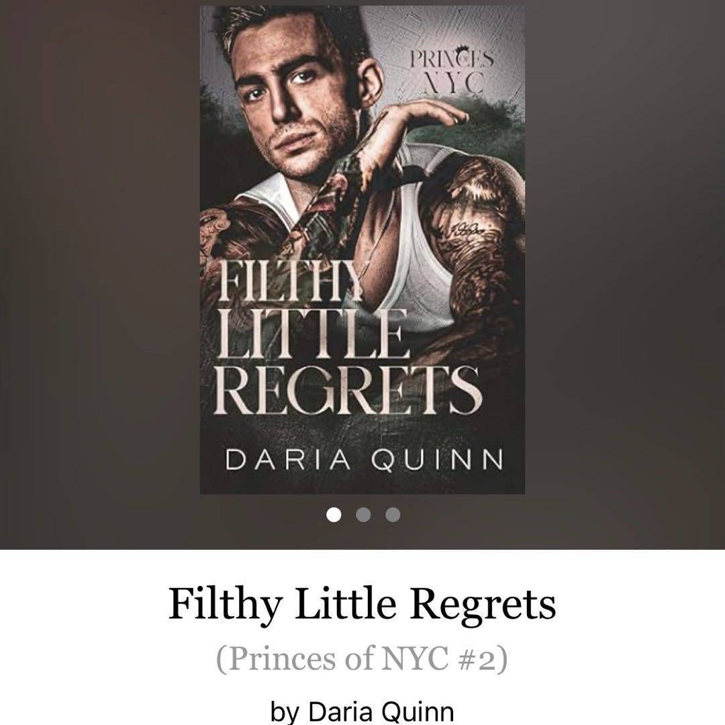The height and width of the screenshot is (725, 725).
Task: Click DARIA QUINN text on the cover
Action: coord(364,460)
